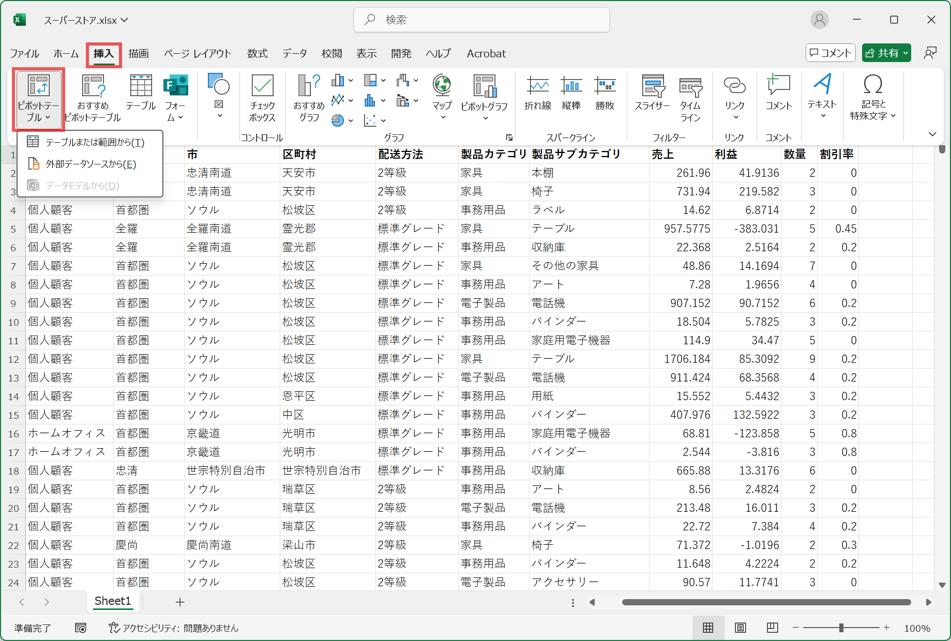Open Symbols and special characters menu
Image resolution: width=951 pixels, height=641 pixels.
click(873, 97)
